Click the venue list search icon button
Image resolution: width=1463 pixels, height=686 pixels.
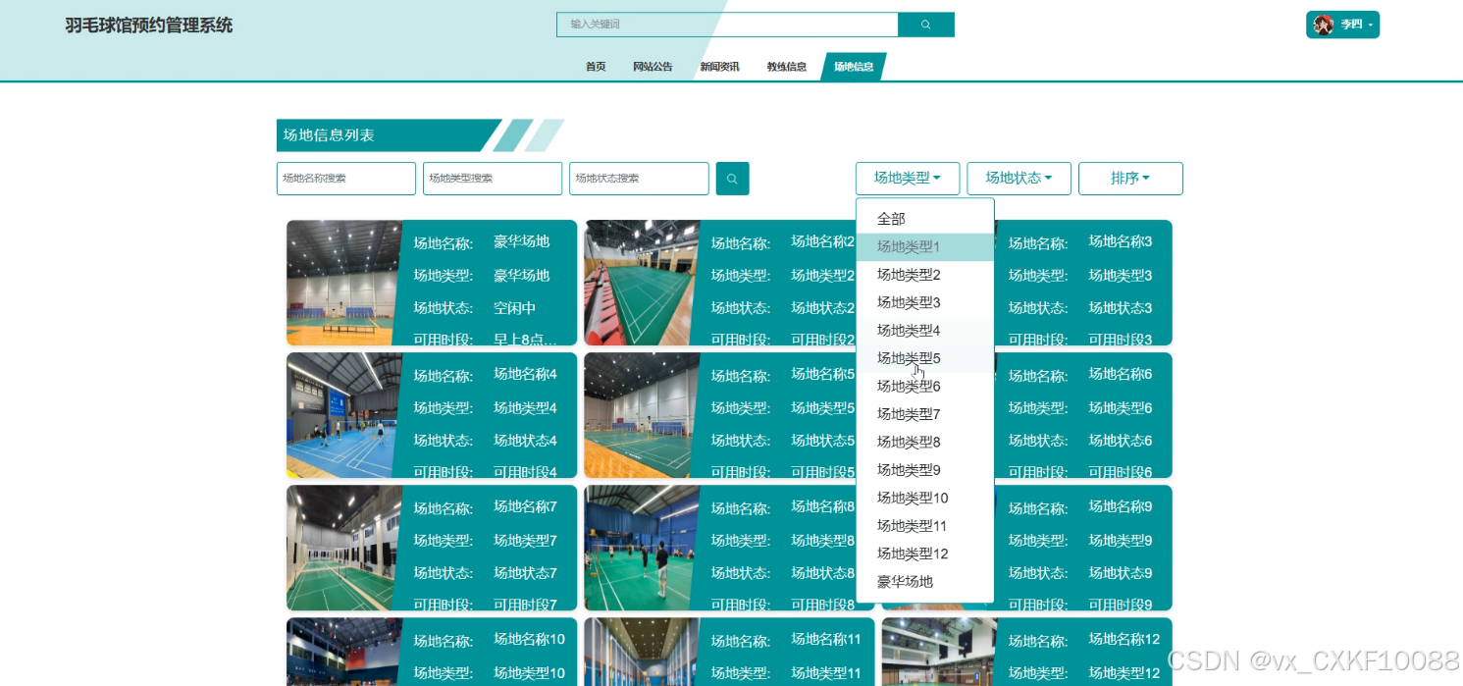click(x=733, y=179)
